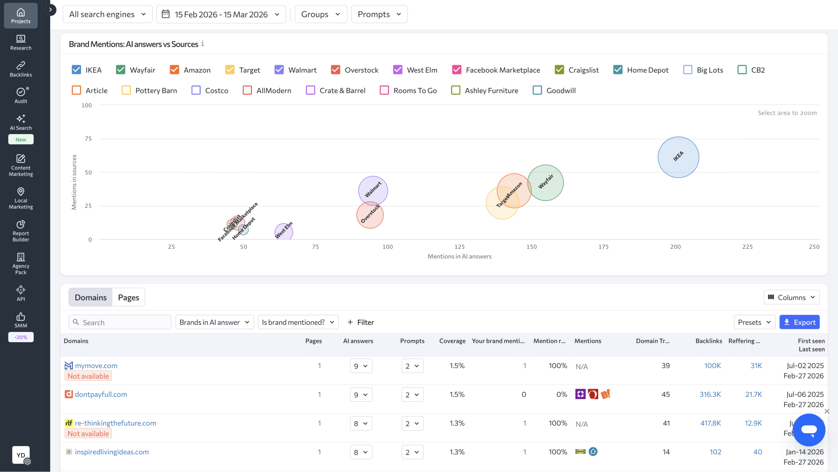The height and width of the screenshot is (472, 838).
Task: Open mymove.com domain link
Action: pos(96,365)
